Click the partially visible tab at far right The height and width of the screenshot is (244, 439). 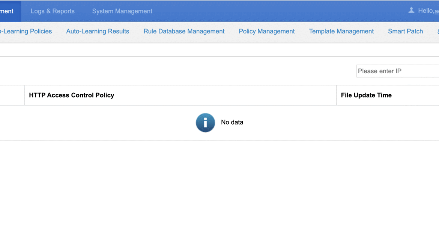coord(437,31)
